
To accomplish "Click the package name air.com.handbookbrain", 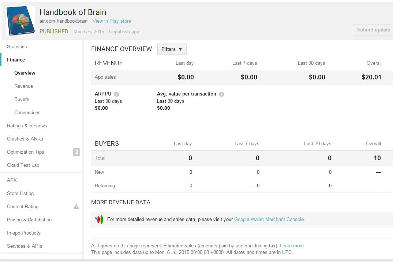I will 63,21.
